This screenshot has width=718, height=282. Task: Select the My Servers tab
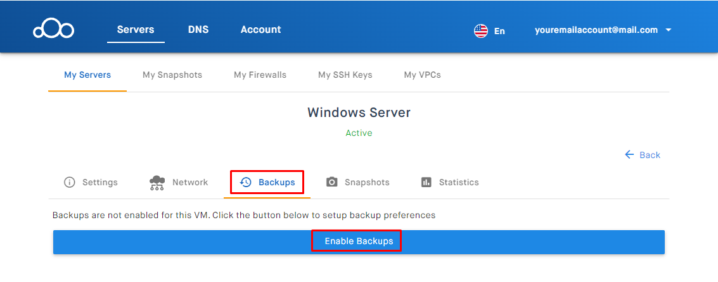click(x=87, y=75)
